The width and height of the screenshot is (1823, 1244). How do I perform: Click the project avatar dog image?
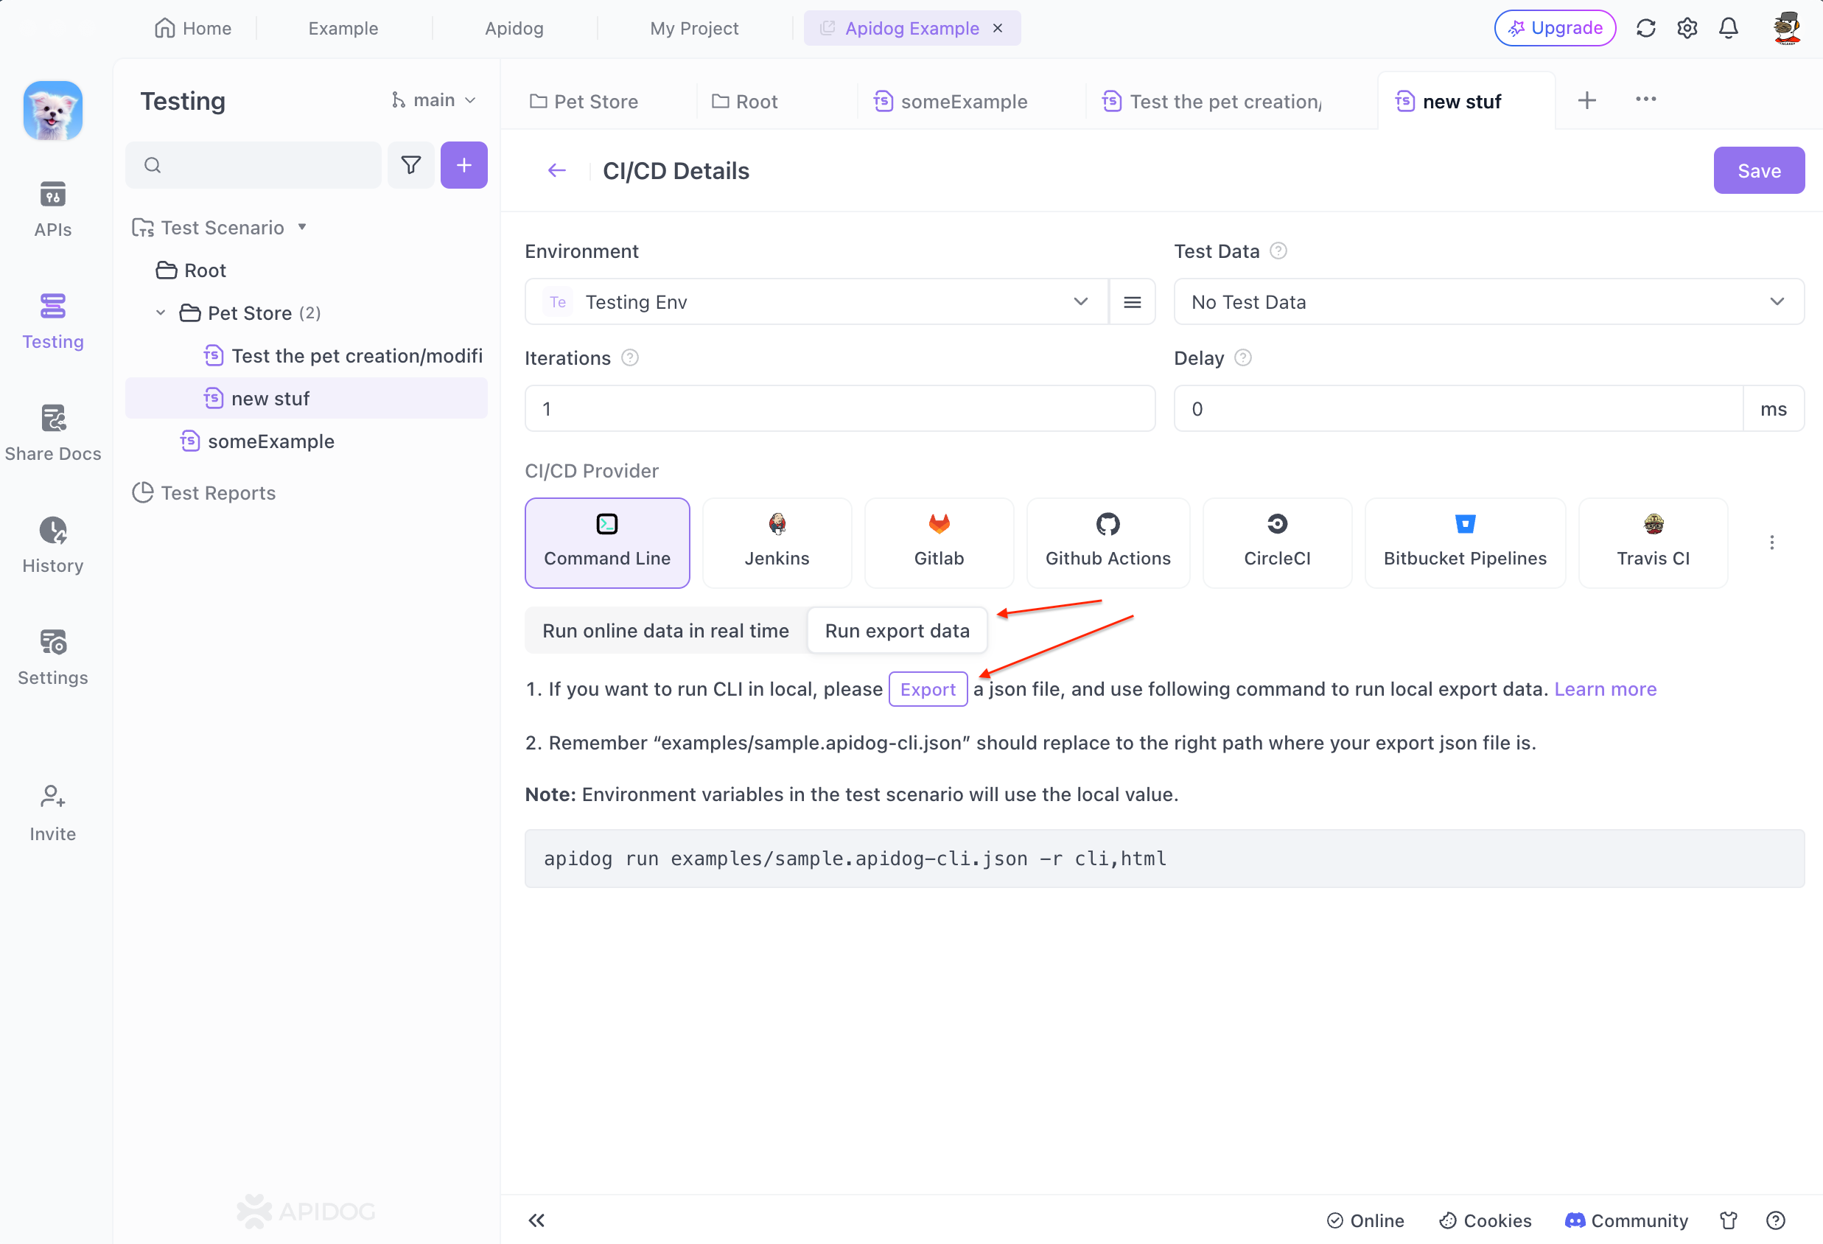(52, 111)
